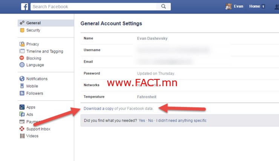
Task: Click the Facebook logo icon
Action: coord(25,7)
